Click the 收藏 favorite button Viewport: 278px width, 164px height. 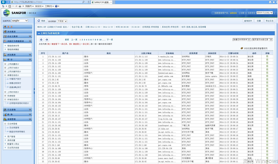[259, 21]
